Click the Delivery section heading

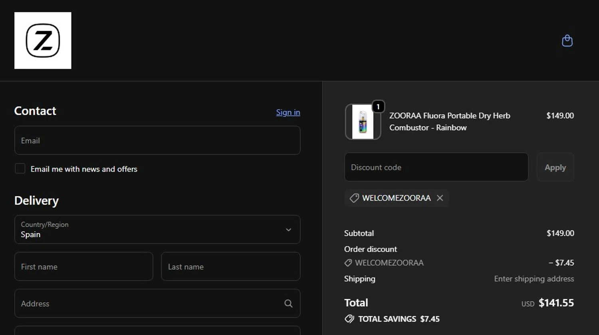click(x=36, y=201)
